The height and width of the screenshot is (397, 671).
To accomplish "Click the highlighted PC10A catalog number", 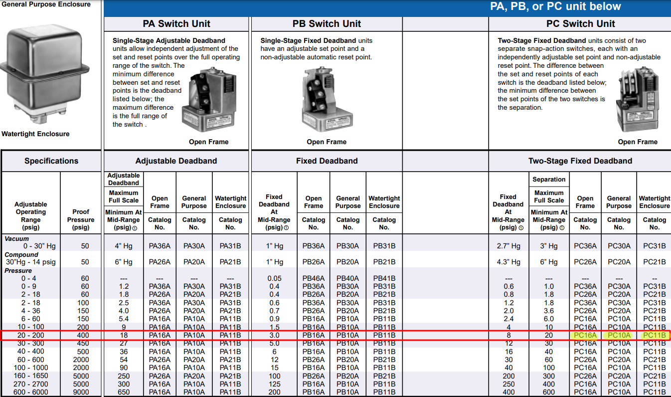I will click(619, 335).
